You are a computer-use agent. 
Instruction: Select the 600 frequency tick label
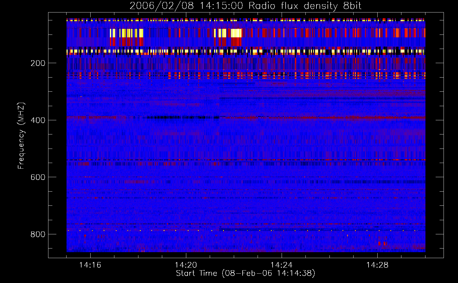tap(38, 177)
